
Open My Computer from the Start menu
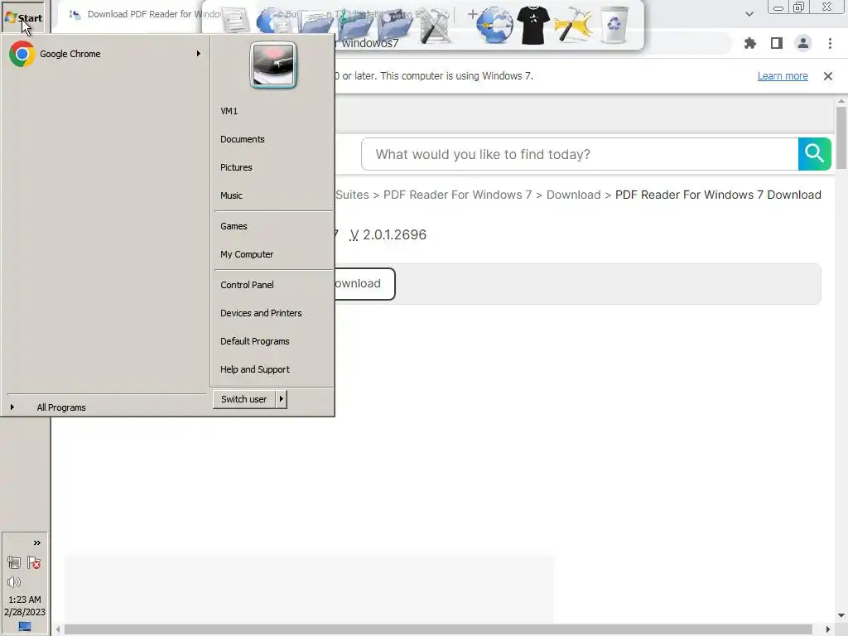point(247,254)
